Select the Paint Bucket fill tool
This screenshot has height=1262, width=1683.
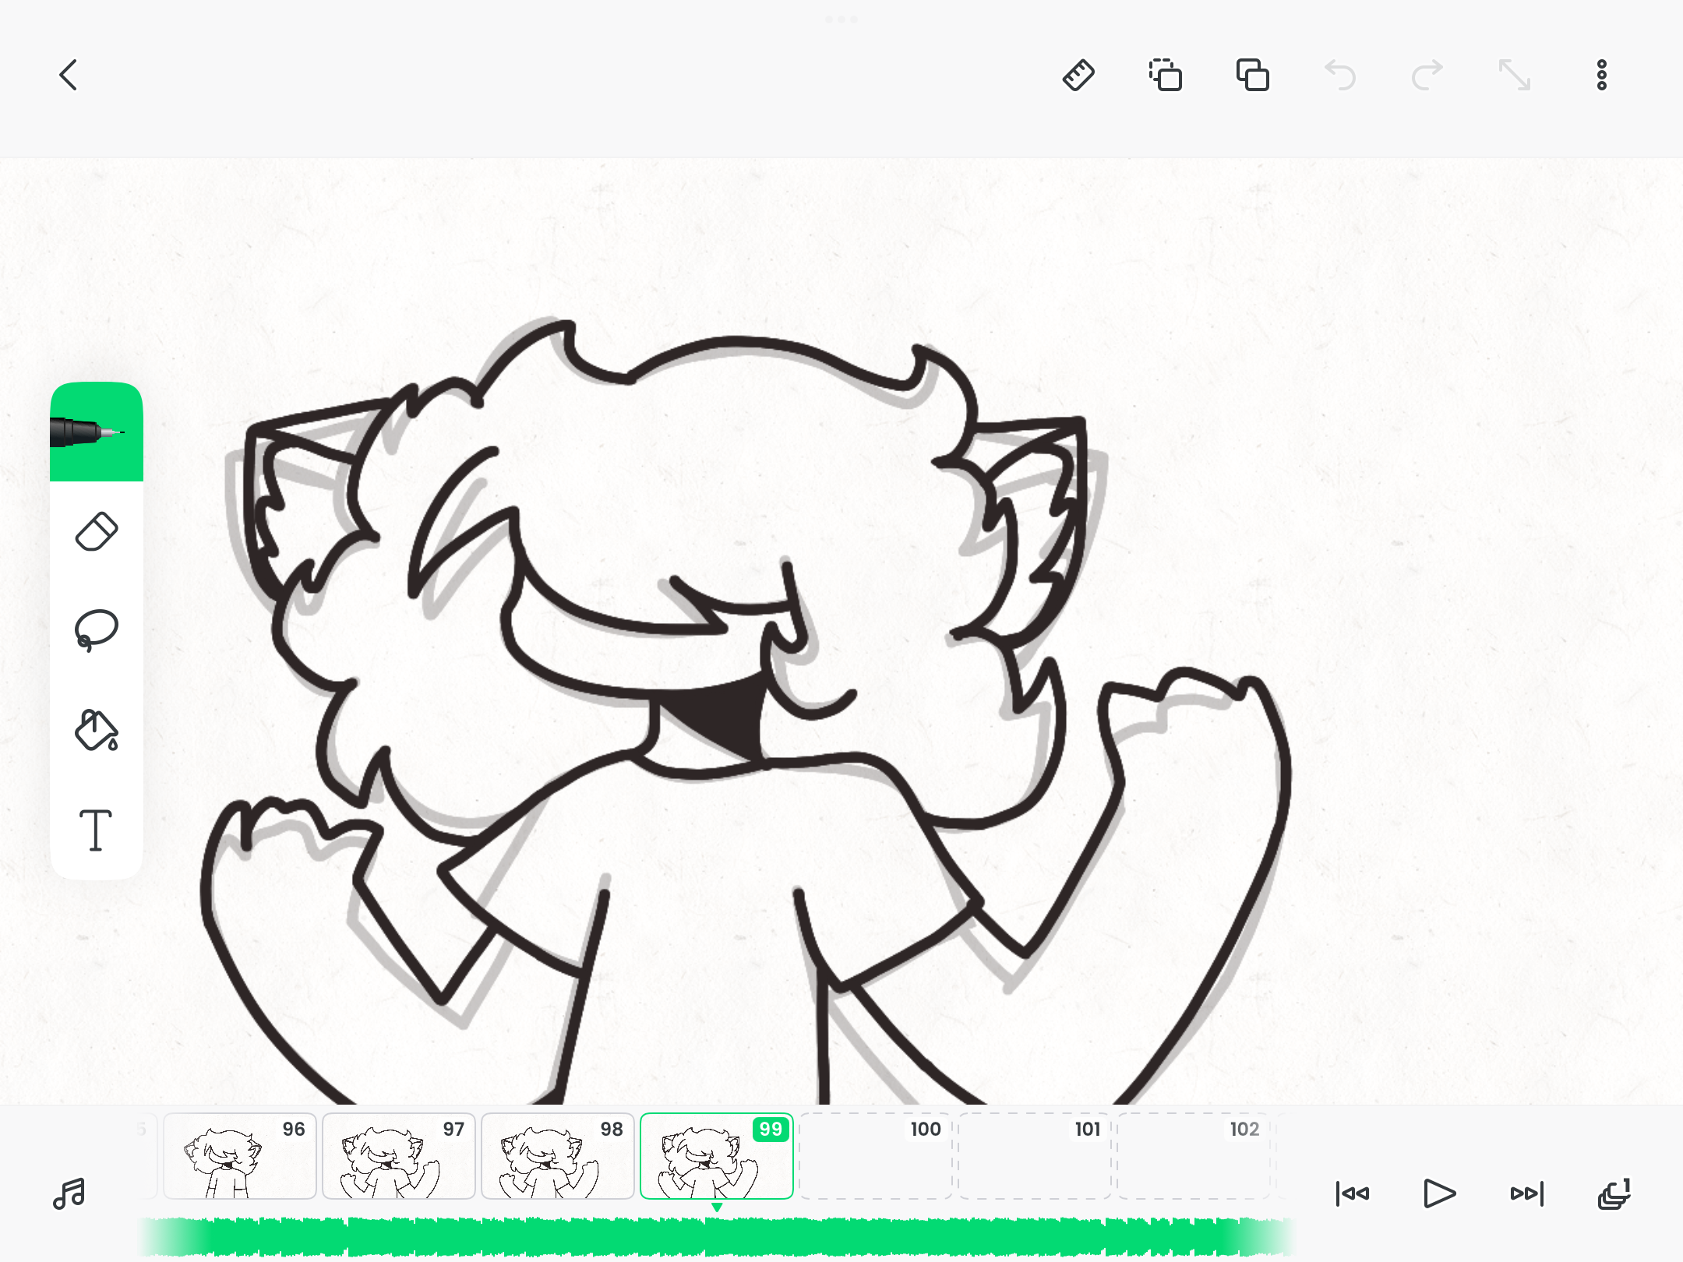coord(97,730)
